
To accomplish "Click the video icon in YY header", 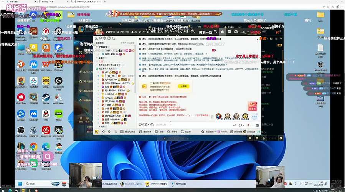I will click(215, 32).
